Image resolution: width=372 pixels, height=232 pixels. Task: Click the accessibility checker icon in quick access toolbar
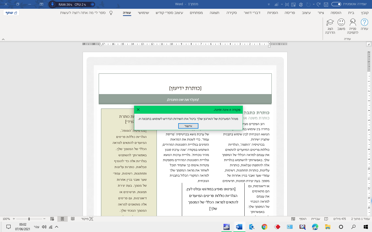tap(301, 4)
